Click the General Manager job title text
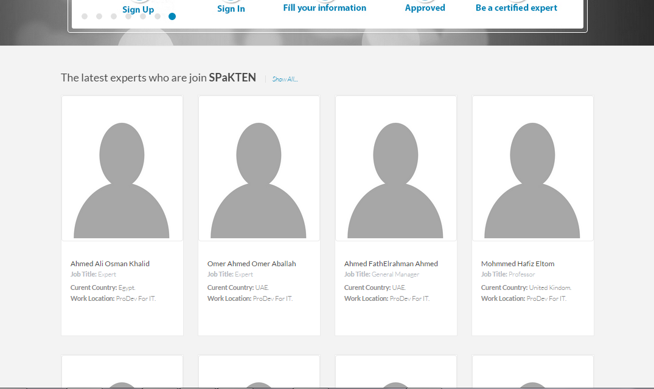The image size is (654, 389). pyautogui.click(x=395, y=275)
